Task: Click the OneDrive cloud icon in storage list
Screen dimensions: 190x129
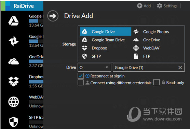Action: [x=136, y=40]
